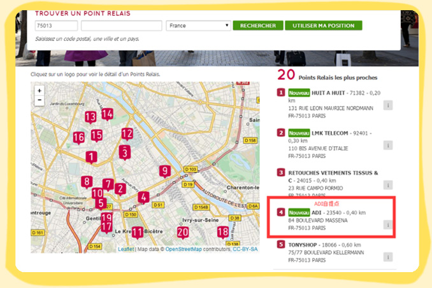Click address 110 BIS AVENUE D'ITALIE
432x288 pixels.
point(318,148)
